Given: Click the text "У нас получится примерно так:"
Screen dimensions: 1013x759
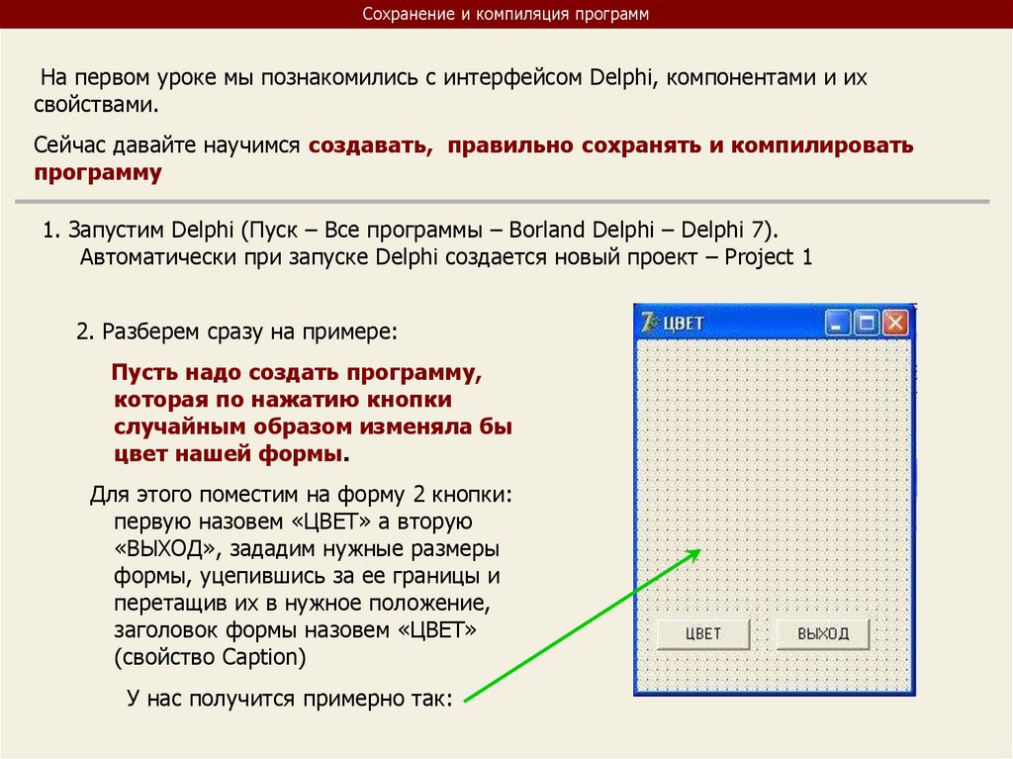Looking at the screenshot, I should tap(290, 699).
